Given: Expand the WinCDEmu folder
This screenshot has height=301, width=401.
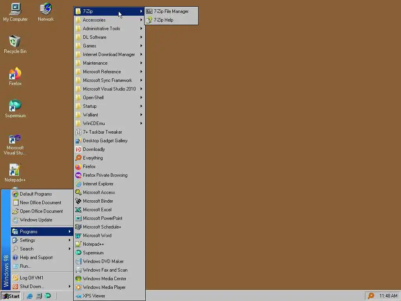Looking at the screenshot, I should pos(109,123).
